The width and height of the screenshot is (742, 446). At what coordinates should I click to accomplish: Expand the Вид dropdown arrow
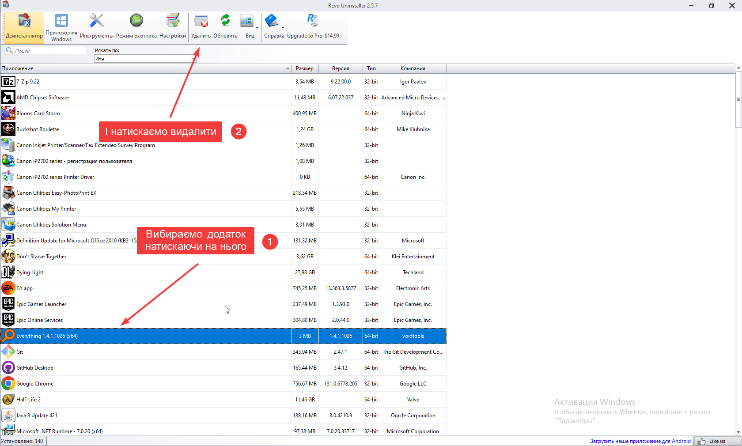pos(257,28)
